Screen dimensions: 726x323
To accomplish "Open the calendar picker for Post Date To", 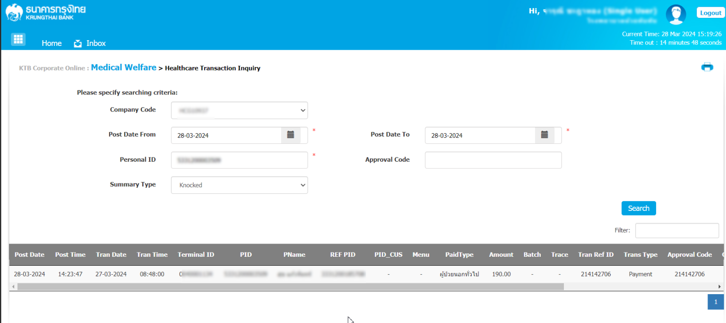I will (x=545, y=135).
